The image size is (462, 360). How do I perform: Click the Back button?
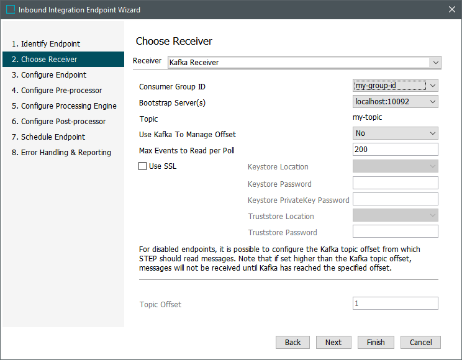tap(292, 342)
